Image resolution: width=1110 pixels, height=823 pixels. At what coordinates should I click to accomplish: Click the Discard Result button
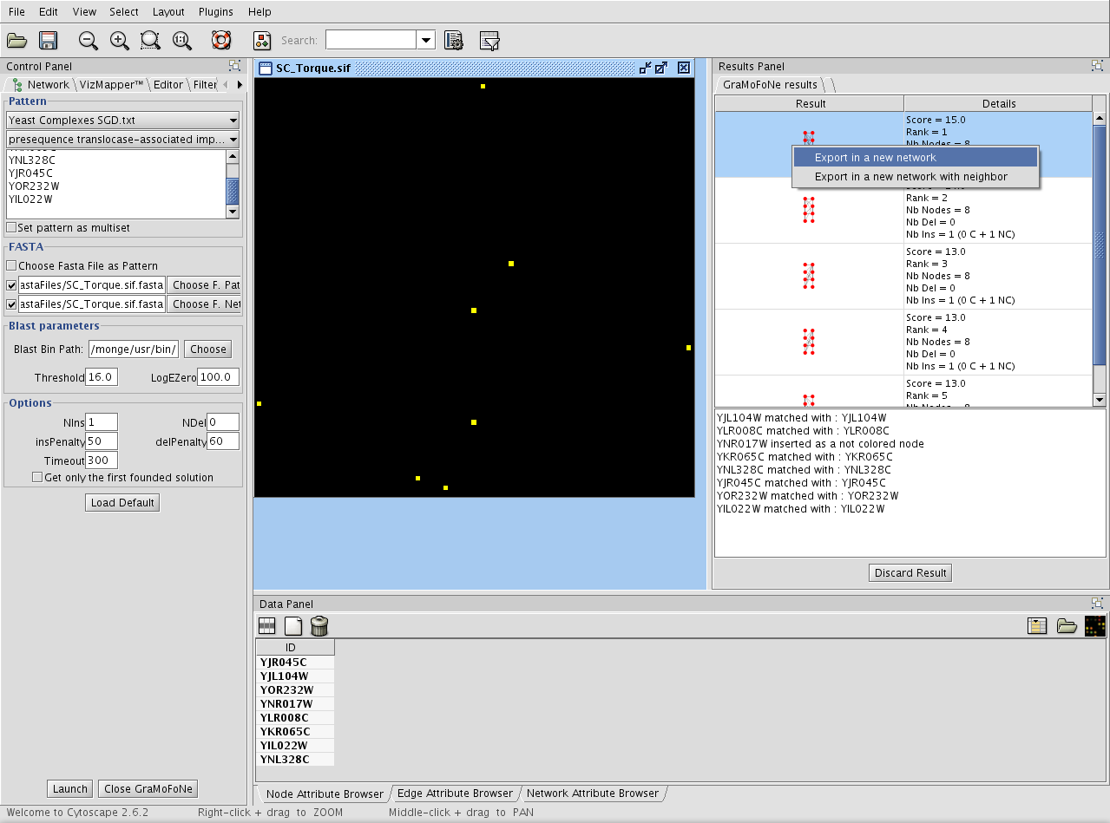(x=910, y=573)
